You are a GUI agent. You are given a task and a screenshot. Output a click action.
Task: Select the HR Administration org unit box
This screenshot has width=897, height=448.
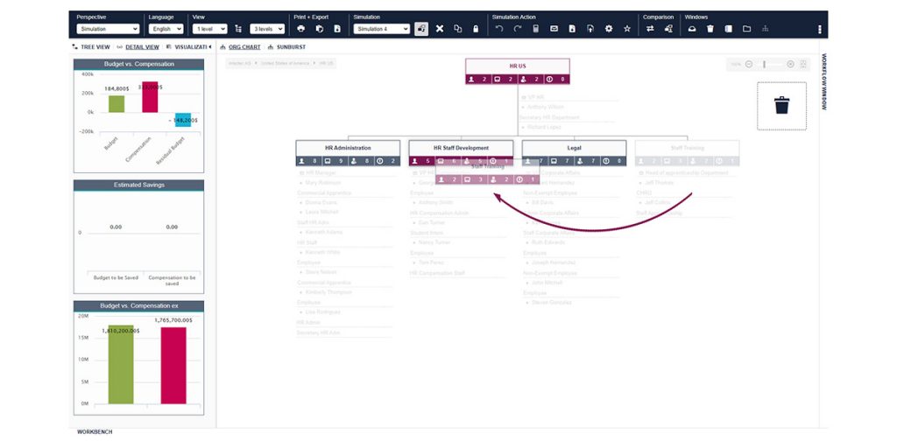pyautogui.click(x=348, y=148)
